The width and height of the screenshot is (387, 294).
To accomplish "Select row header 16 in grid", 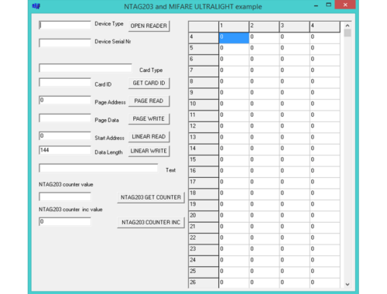I will click(x=204, y=172).
